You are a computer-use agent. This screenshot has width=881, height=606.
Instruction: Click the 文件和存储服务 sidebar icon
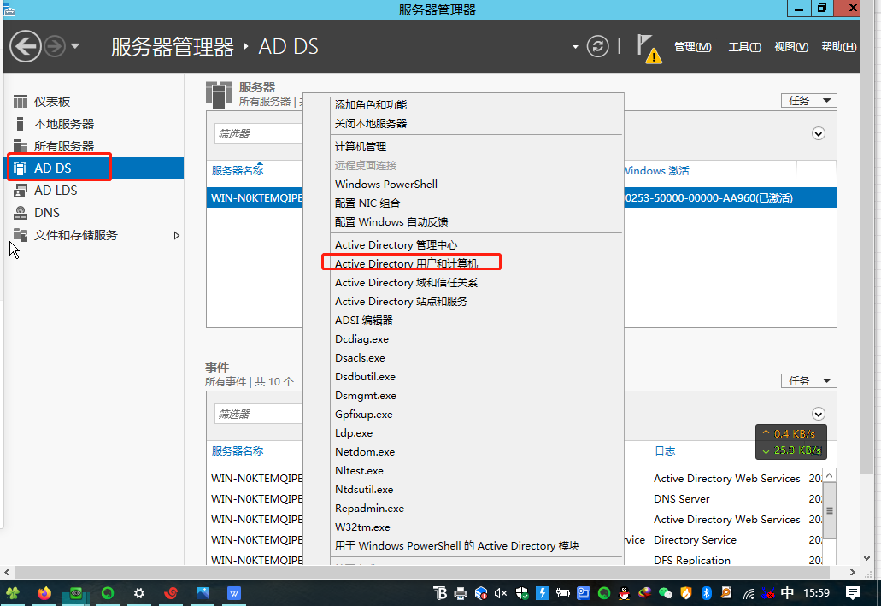coord(21,235)
